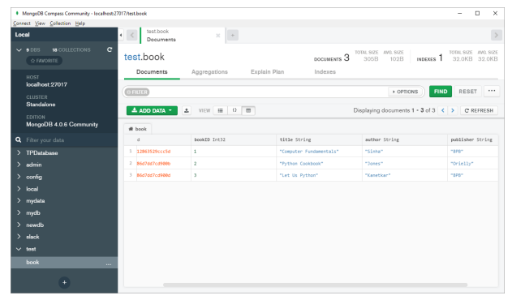This screenshot has height=304, width=512.
Task: Click the localhost:27017 host value
Action: [x=47, y=84]
